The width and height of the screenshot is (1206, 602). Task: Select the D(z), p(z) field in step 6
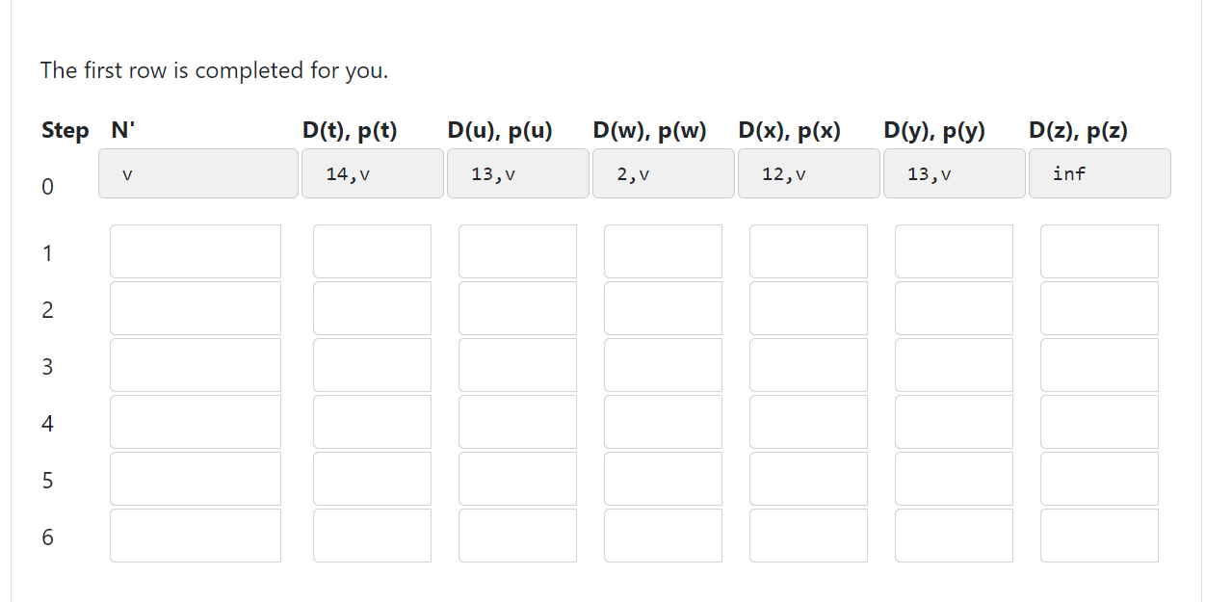coord(1099,536)
